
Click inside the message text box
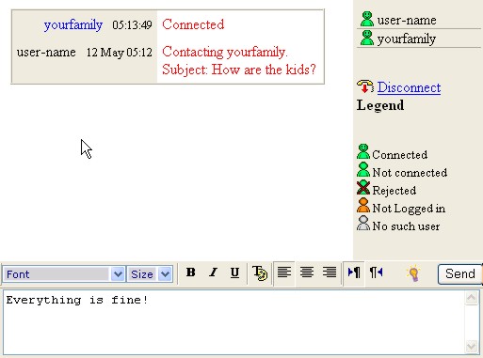pyautogui.click(x=233, y=322)
